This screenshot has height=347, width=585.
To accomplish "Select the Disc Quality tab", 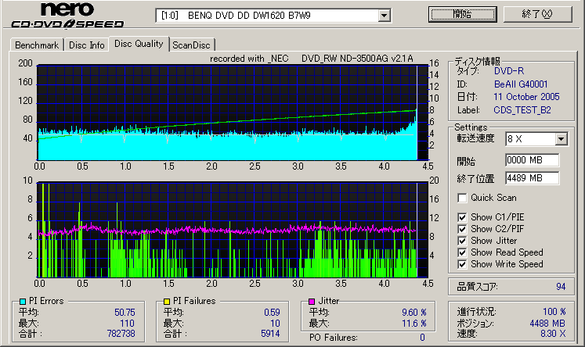I will tap(139, 44).
